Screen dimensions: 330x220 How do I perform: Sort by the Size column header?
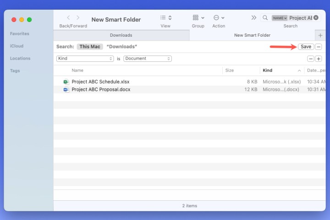(230, 70)
